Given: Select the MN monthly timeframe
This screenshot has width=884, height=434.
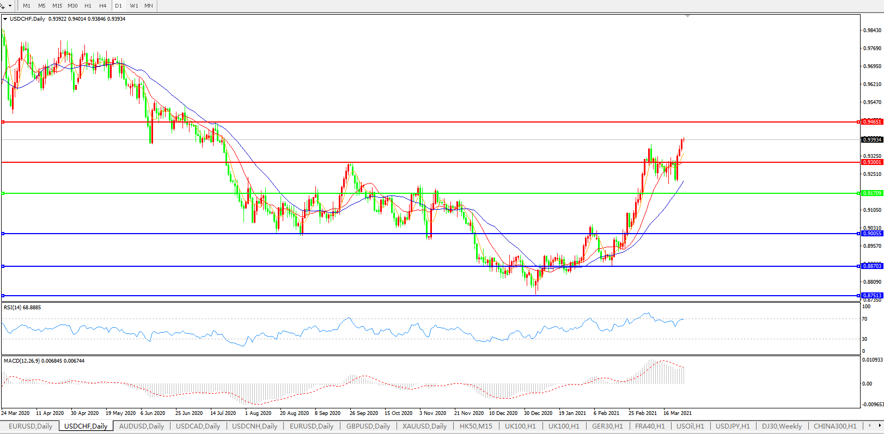Looking at the screenshot, I should (149, 5).
